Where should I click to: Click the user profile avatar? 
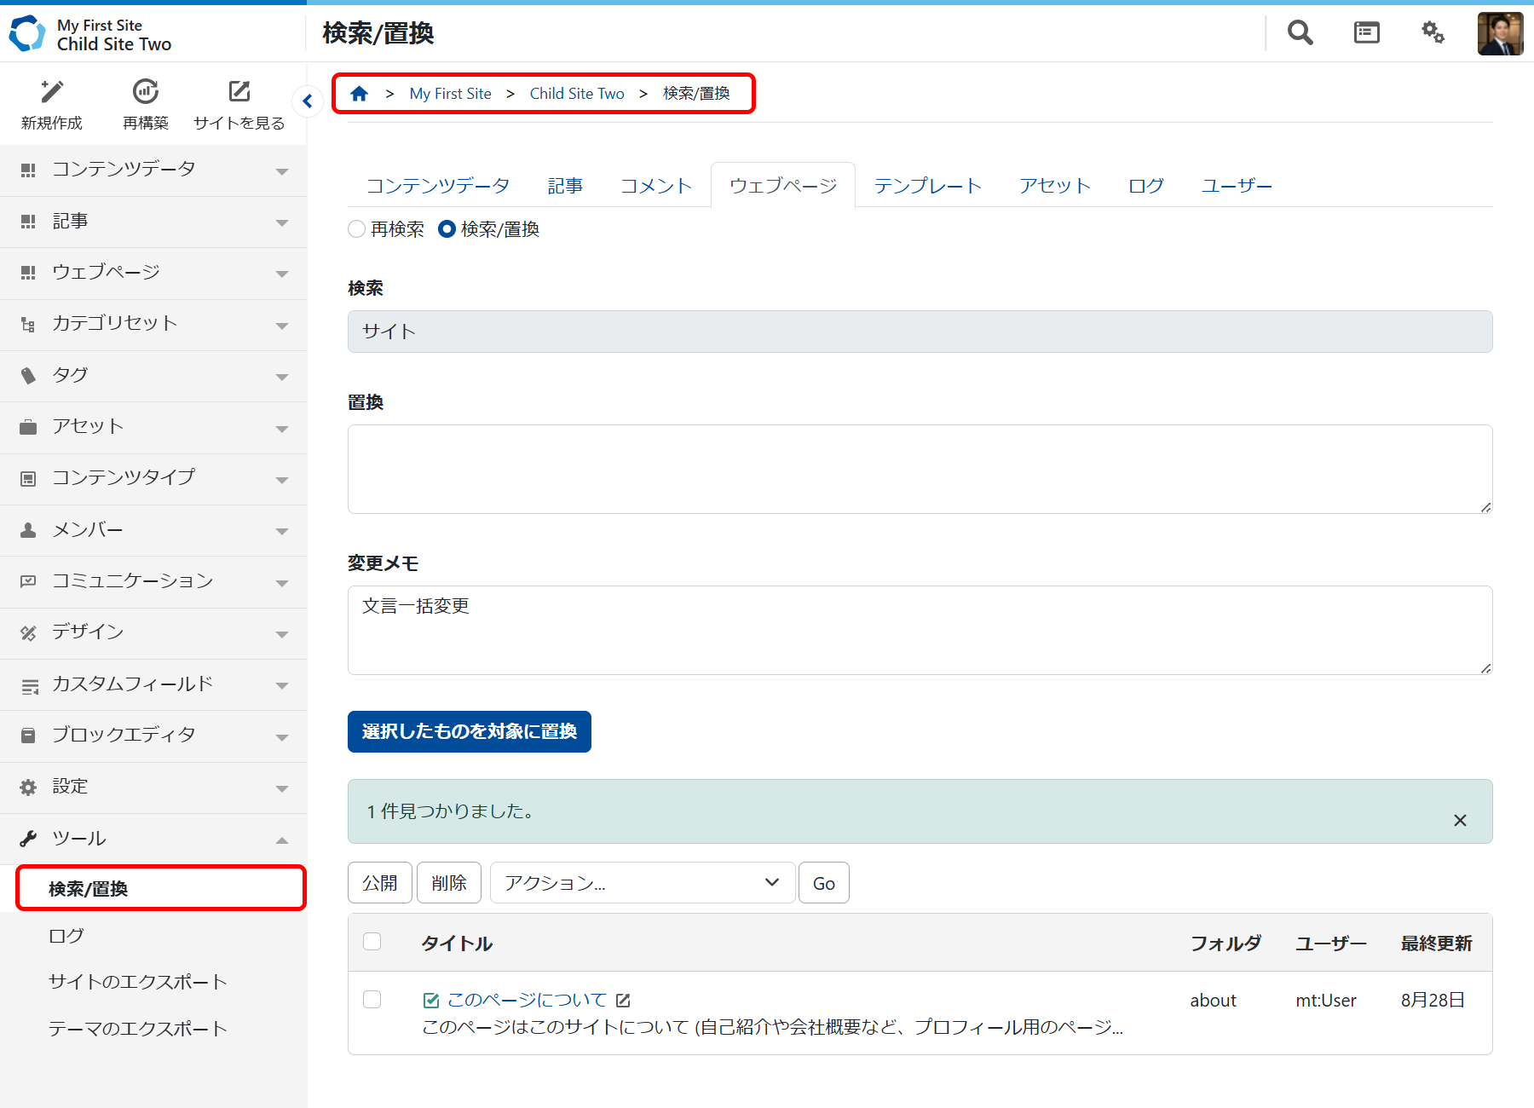(1499, 34)
